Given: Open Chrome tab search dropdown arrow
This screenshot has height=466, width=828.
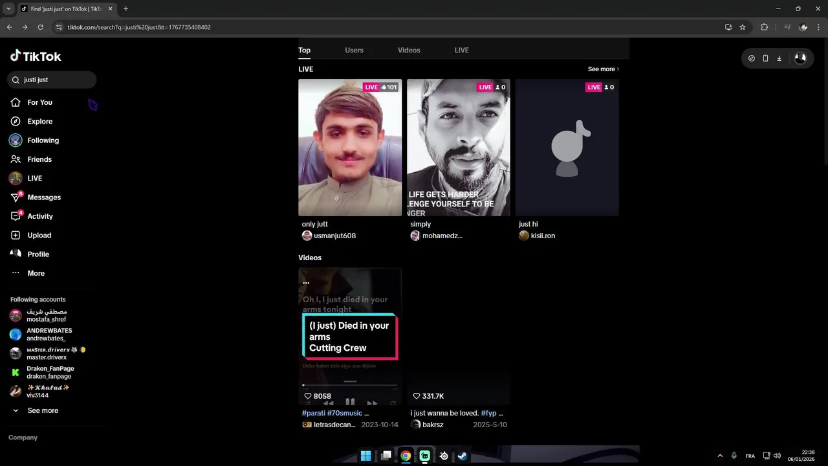Looking at the screenshot, I should [8, 9].
